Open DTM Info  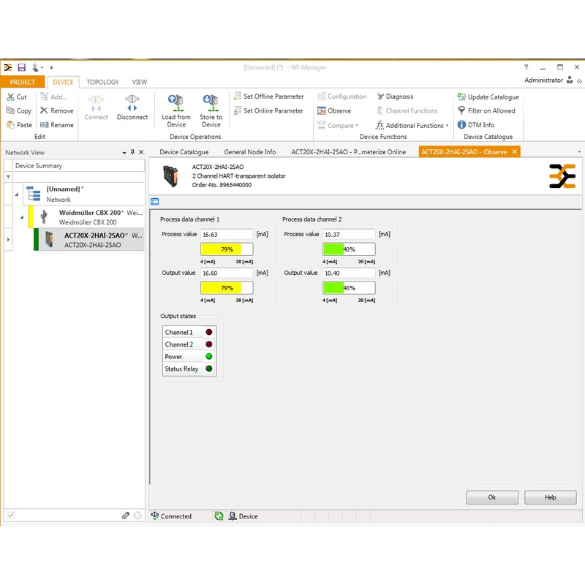click(x=476, y=125)
